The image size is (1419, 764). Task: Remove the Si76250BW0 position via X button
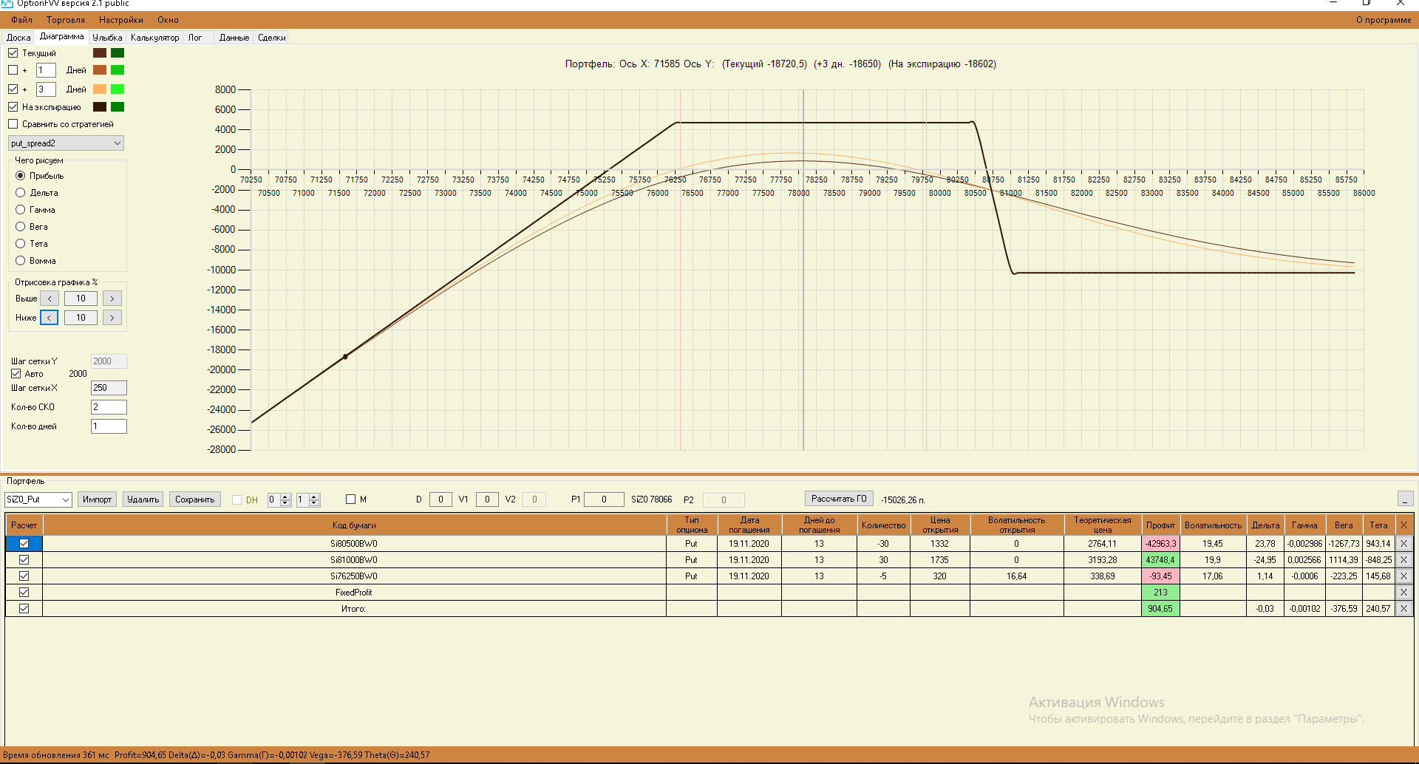[x=1403, y=576]
